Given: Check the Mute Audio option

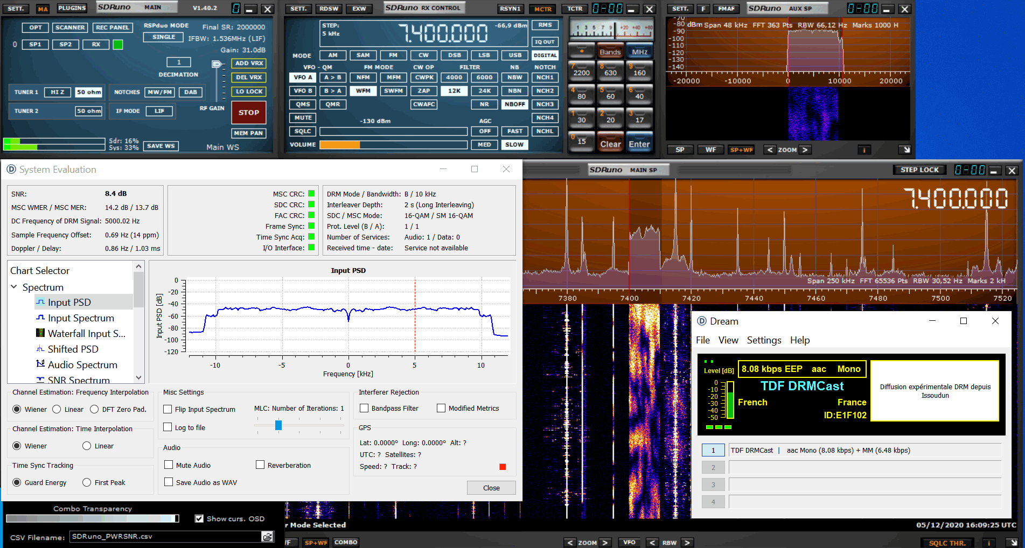Looking at the screenshot, I should tap(169, 465).
